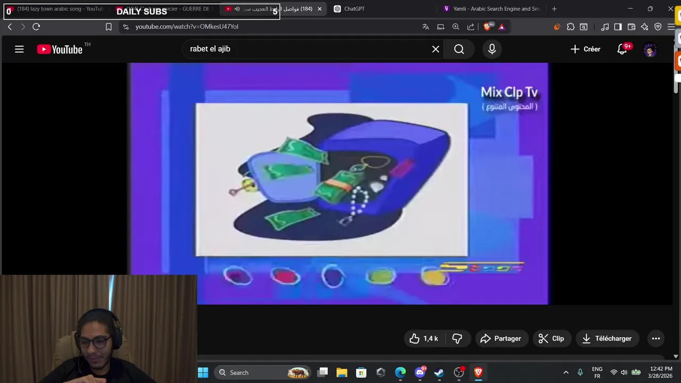Open Brave main hamburger menu
The image size is (681, 383).
(671, 27)
